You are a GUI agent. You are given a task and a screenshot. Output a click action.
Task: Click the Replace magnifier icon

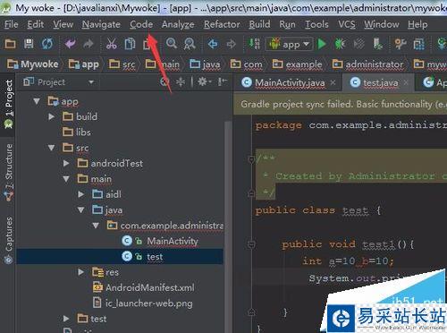pyautogui.click(x=190, y=44)
